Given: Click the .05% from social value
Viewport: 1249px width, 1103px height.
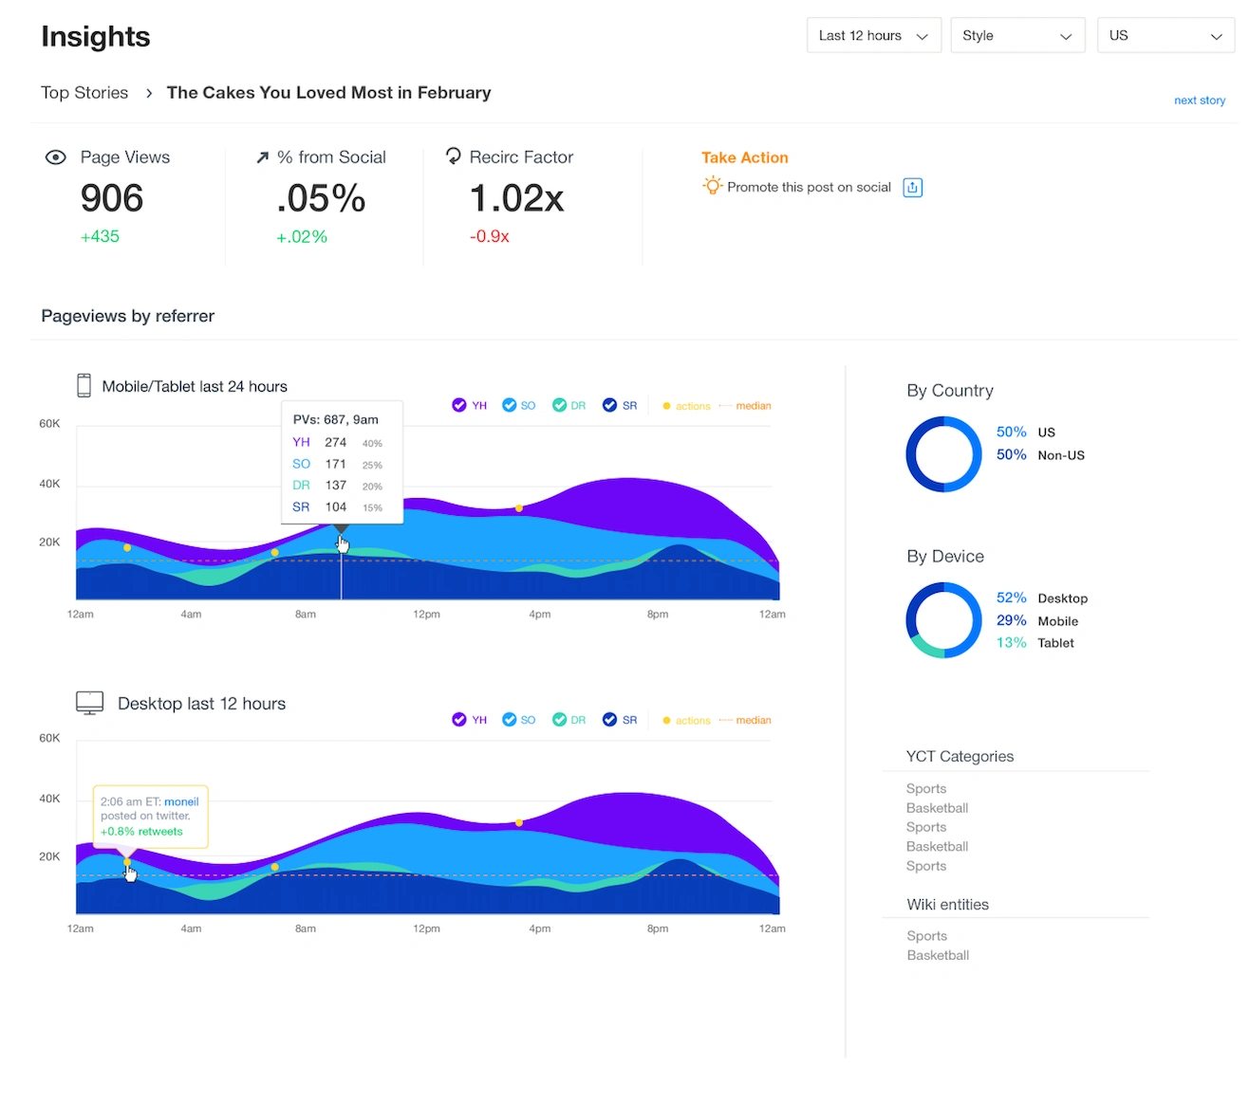Looking at the screenshot, I should [x=321, y=198].
